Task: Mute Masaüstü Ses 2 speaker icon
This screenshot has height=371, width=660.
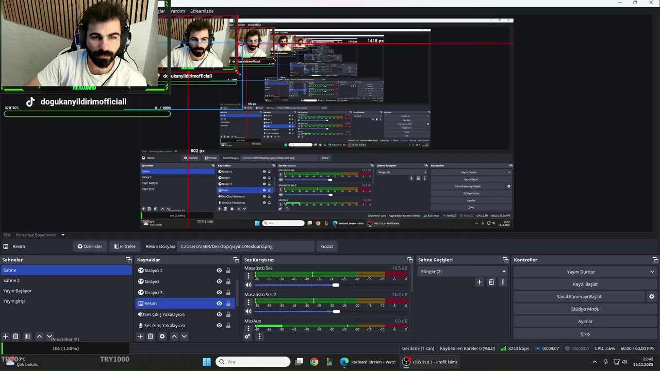Action: [x=249, y=311]
